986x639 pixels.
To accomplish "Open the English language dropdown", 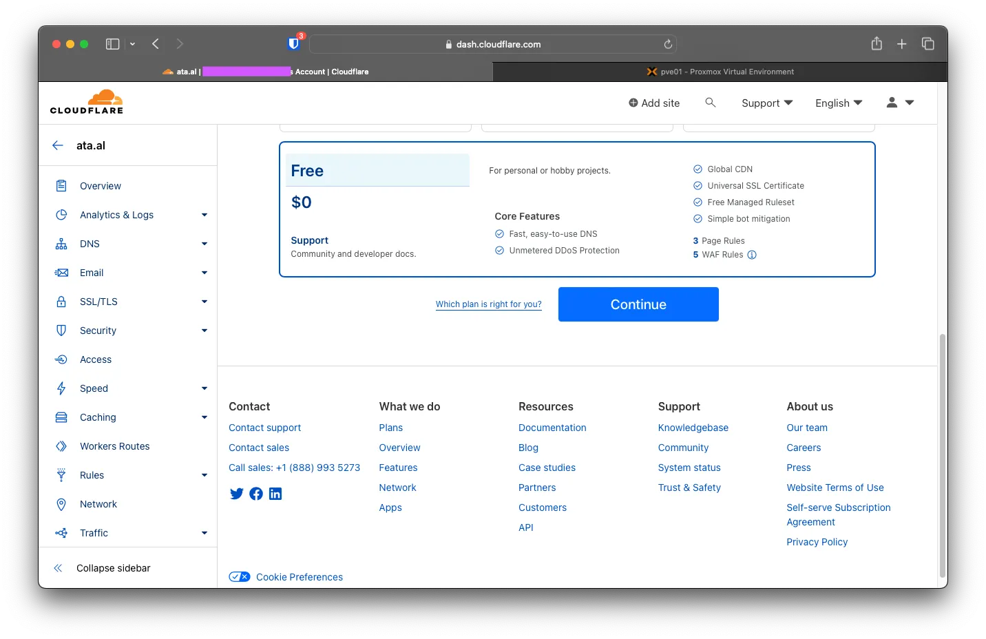I will click(x=839, y=103).
